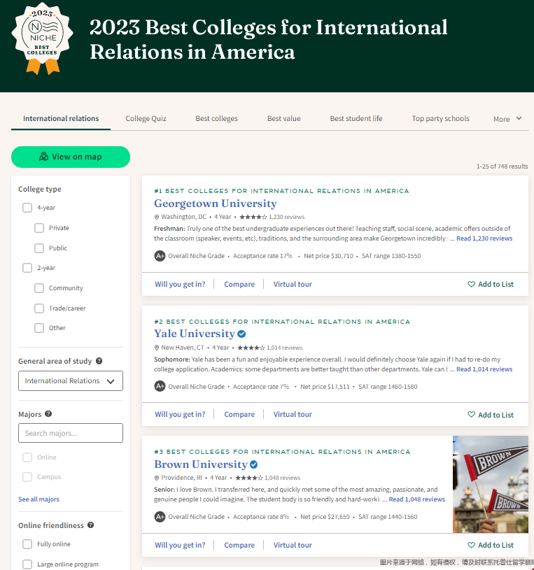The image size is (534, 570).
Task: Click Yale University's verified checkmark badge
Action: (241, 334)
